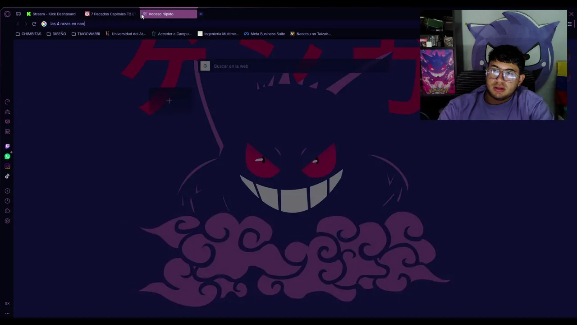Close the browser window with X
577x325 pixels.
point(571,14)
